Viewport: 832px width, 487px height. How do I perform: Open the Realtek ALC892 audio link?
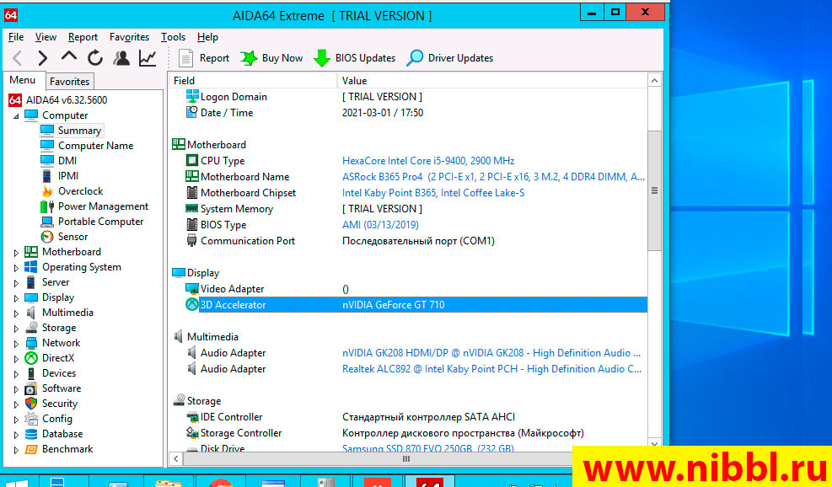pyautogui.click(x=492, y=369)
